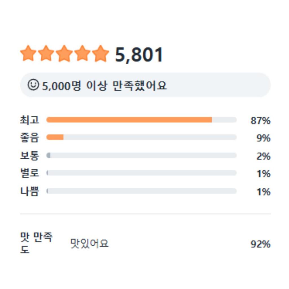Click the 최고 rating progress bar
The height and width of the screenshot is (289, 289).
pyautogui.click(x=141, y=120)
